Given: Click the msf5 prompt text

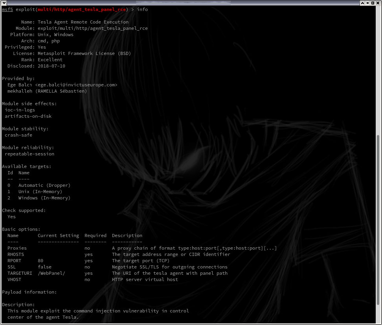Looking at the screenshot, I should coord(7,9).
